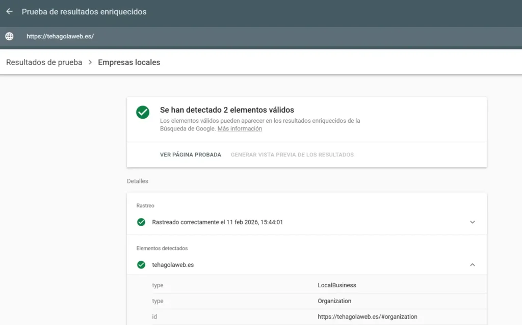The width and height of the screenshot is (522, 325).
Task: Click the id value #organization URL
Action: click(367, 317)
